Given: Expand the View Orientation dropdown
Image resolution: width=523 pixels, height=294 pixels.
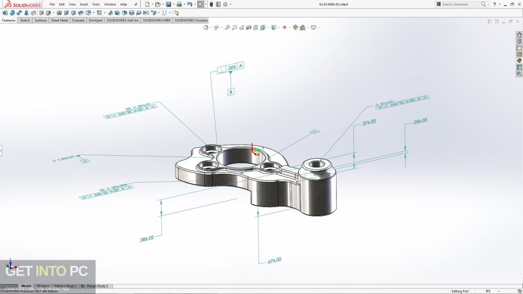Looking at the screenshot, I should [x=268, y=28].
